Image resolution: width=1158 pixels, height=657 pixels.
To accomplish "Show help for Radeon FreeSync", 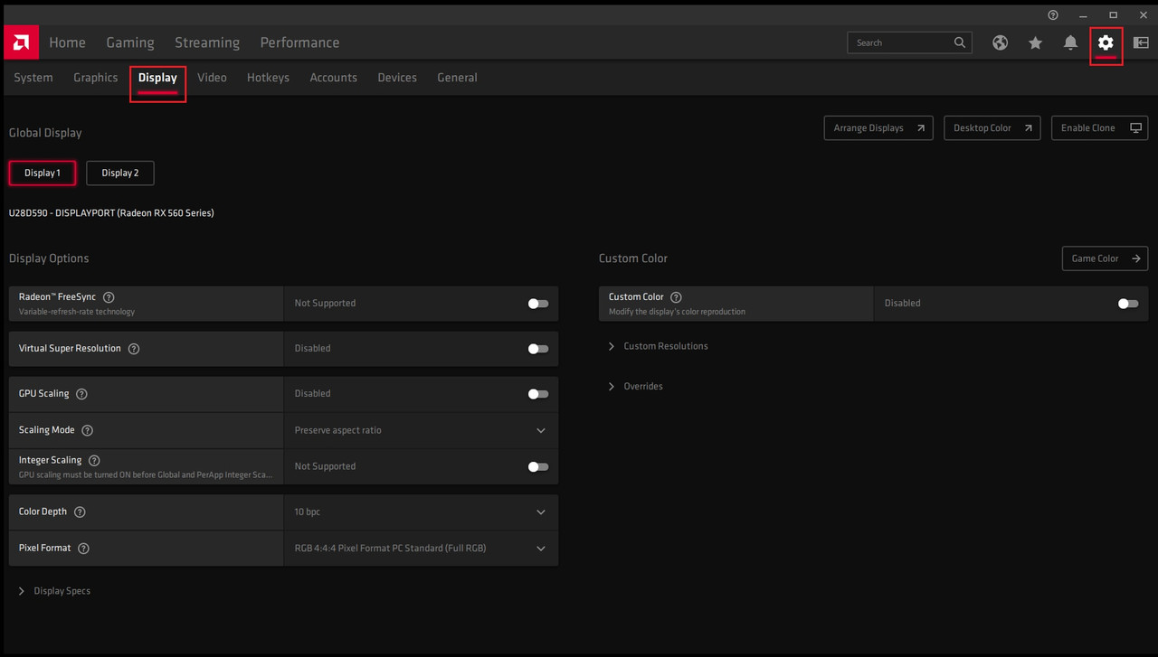I will (109, 297).
